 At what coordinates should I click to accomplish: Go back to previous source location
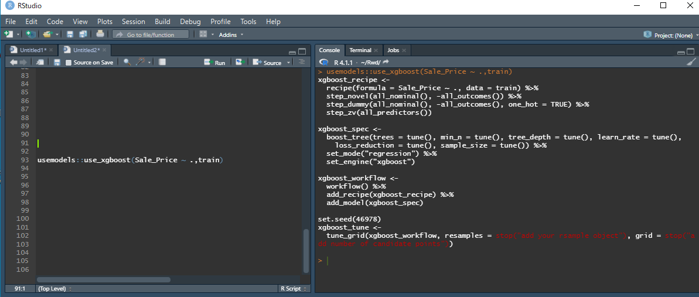tap(13, 63)
